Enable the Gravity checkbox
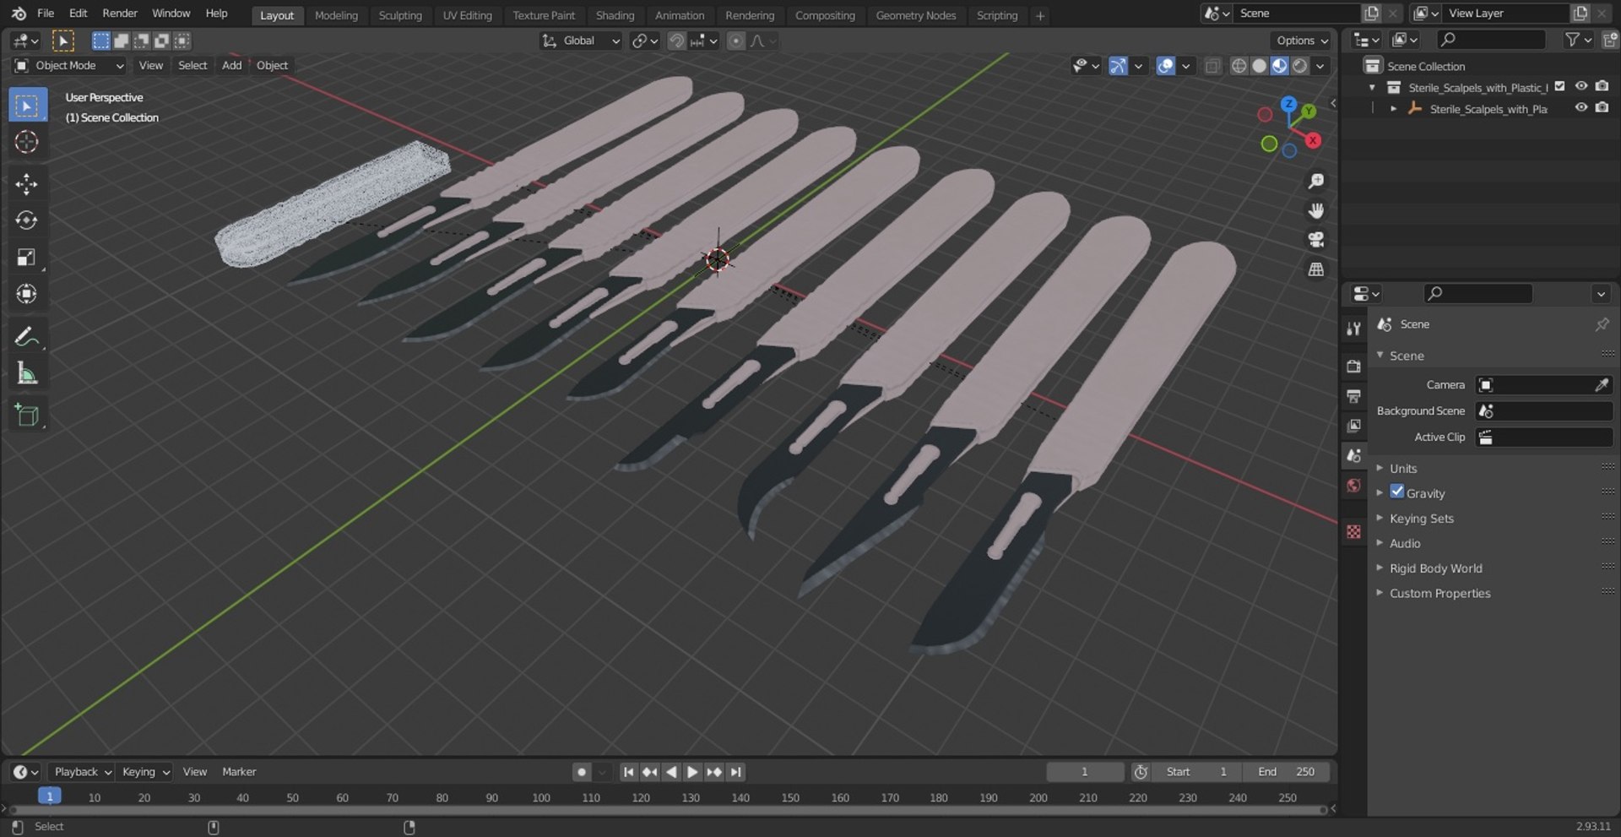Viewport: 1621px width, 837px height. click(1397, 492)
